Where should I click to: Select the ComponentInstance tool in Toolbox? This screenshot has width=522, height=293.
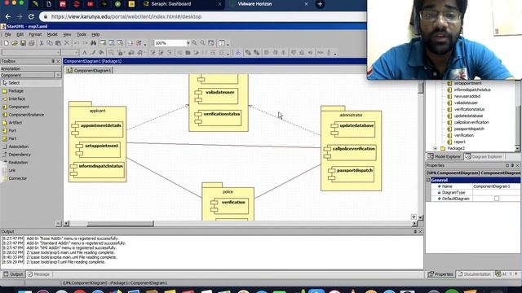click(26, 115)
